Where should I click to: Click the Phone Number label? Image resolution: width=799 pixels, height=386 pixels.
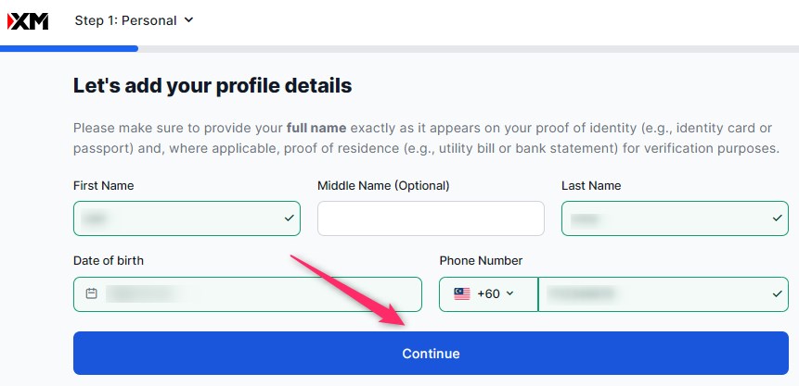[481, 261]
